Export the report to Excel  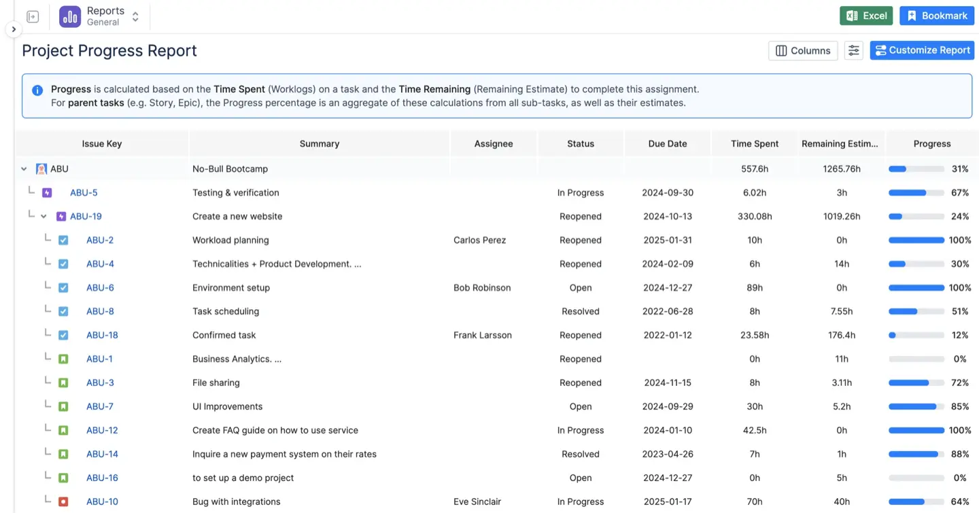[x=865, y=15]
